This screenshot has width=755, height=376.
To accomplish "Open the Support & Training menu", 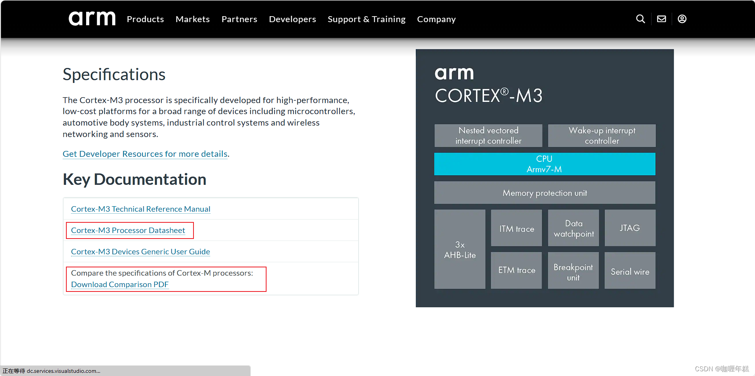I will tap(366, 19).
